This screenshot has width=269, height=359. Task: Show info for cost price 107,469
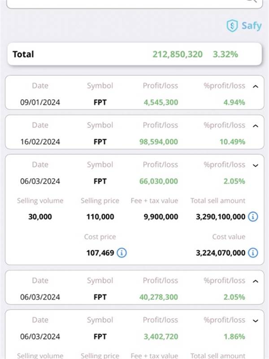pos(121,253)
